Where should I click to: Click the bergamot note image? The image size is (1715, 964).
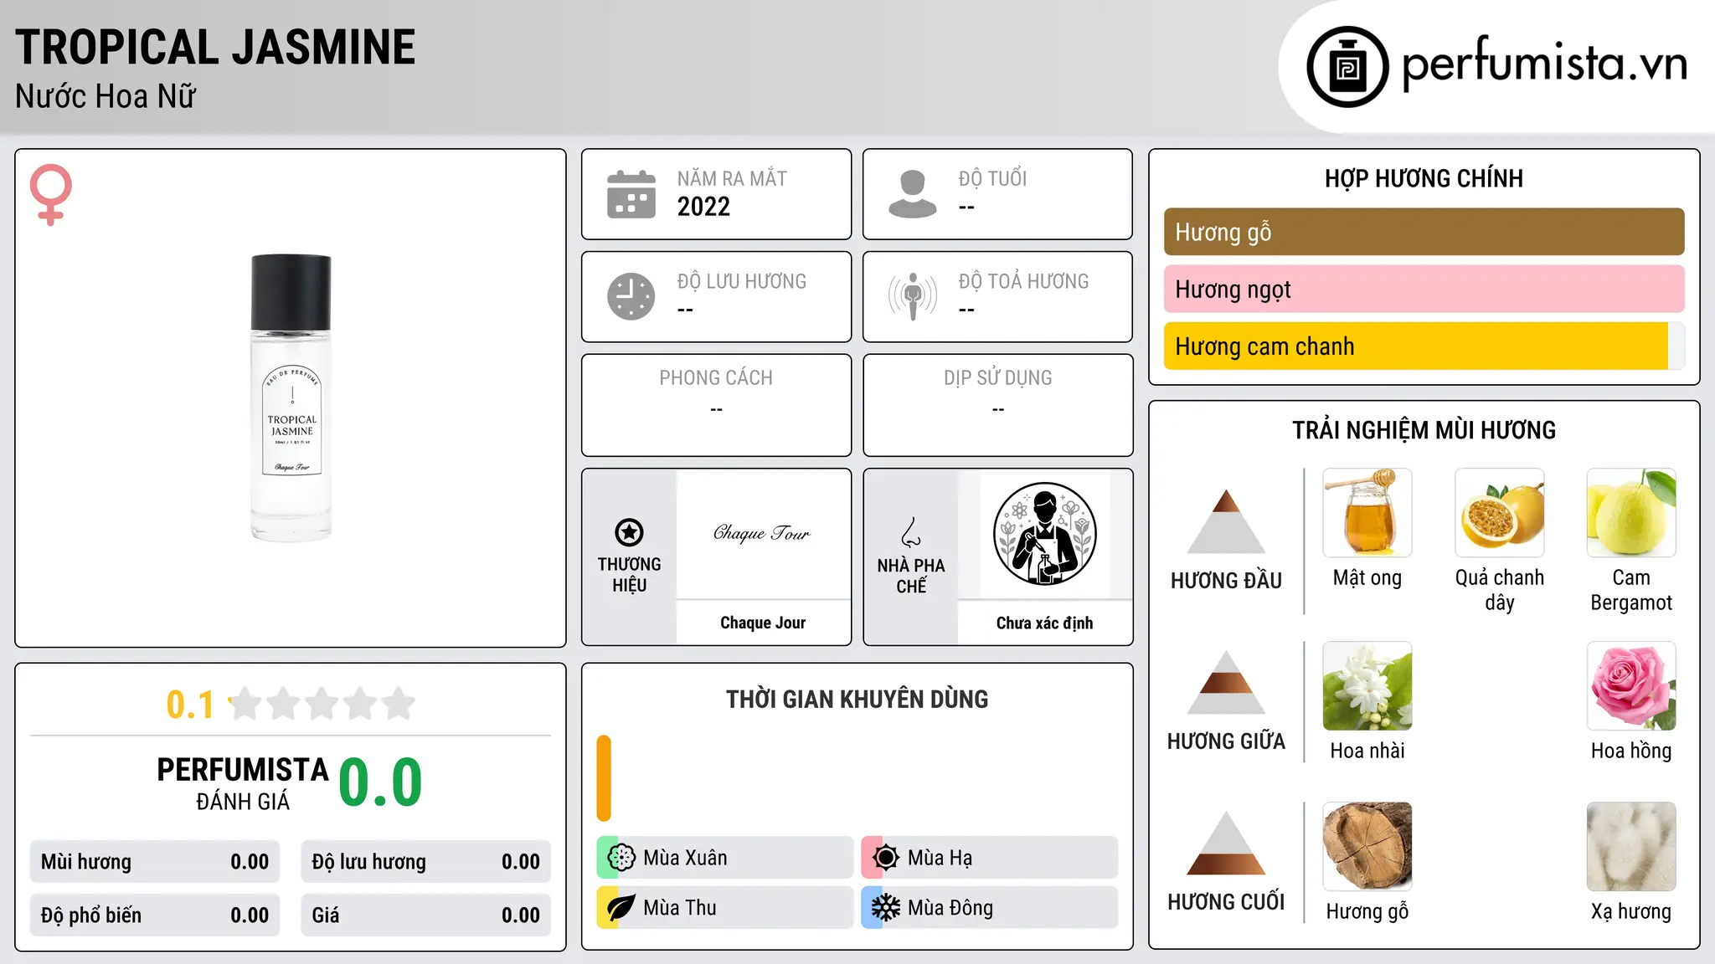point(1631,513)
